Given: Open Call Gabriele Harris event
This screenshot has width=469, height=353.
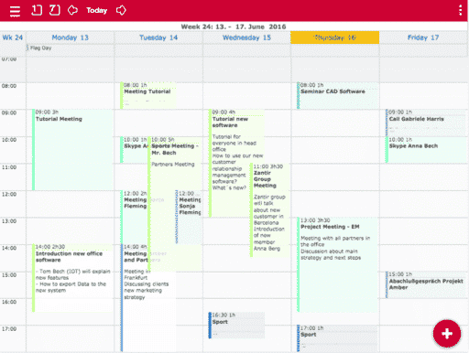Looking at the screenshot, I should pyautogui.click(x=426, y=123).
